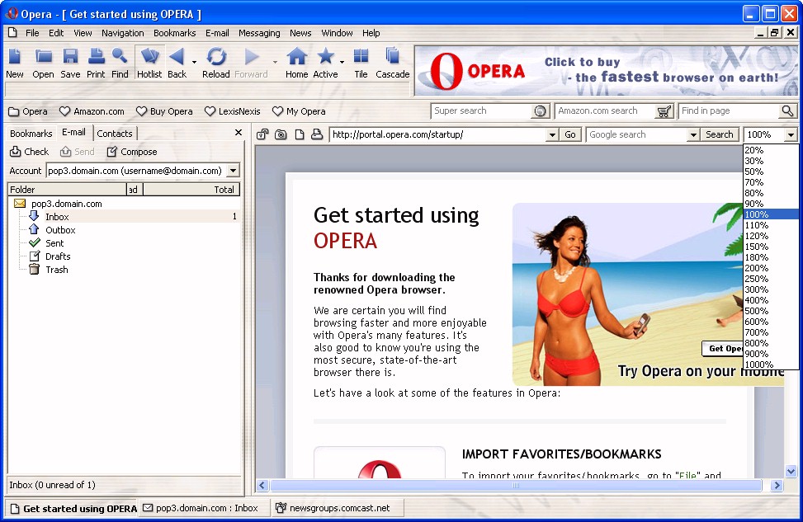The width and height of the screenshot is (803, 522).
Task: Open the Navigation menu
Action: (122, 33)
